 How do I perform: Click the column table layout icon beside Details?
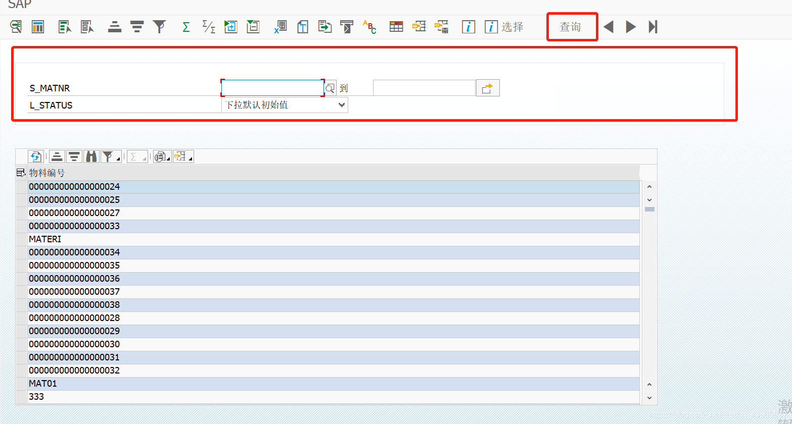point(38,27)
